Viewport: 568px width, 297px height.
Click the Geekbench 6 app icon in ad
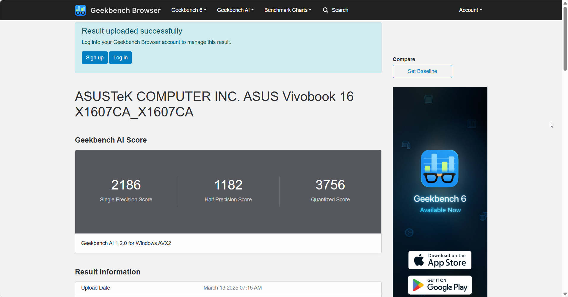click(440, 168)
